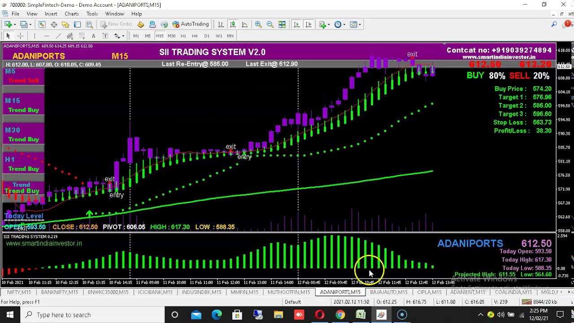Open the Tools menu
The height and width of the screenshot is (323, 574).
pos(92,14)
